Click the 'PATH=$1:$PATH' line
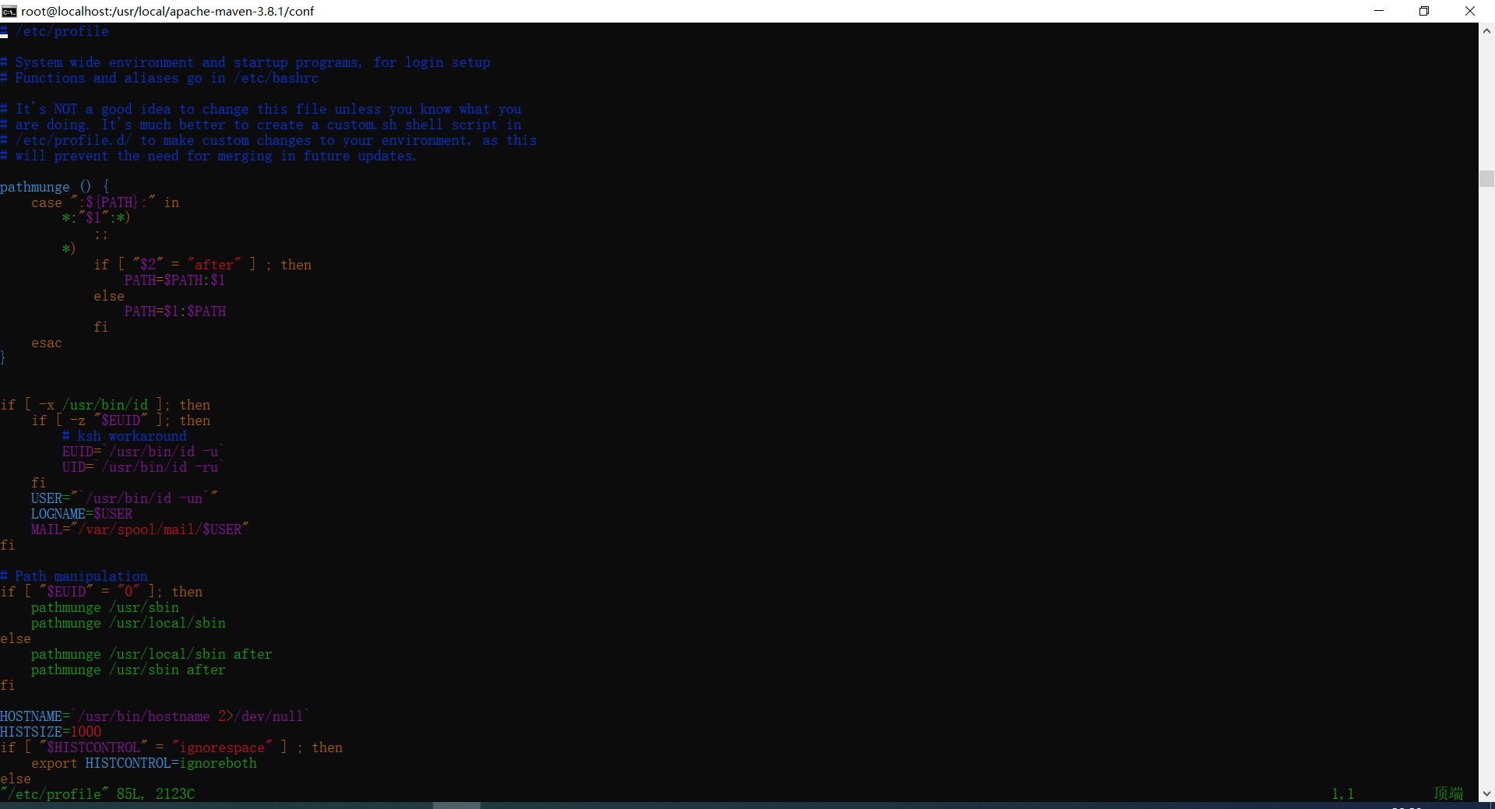The width and height of the screenshot is (1495, 809). tap(175, 311)
